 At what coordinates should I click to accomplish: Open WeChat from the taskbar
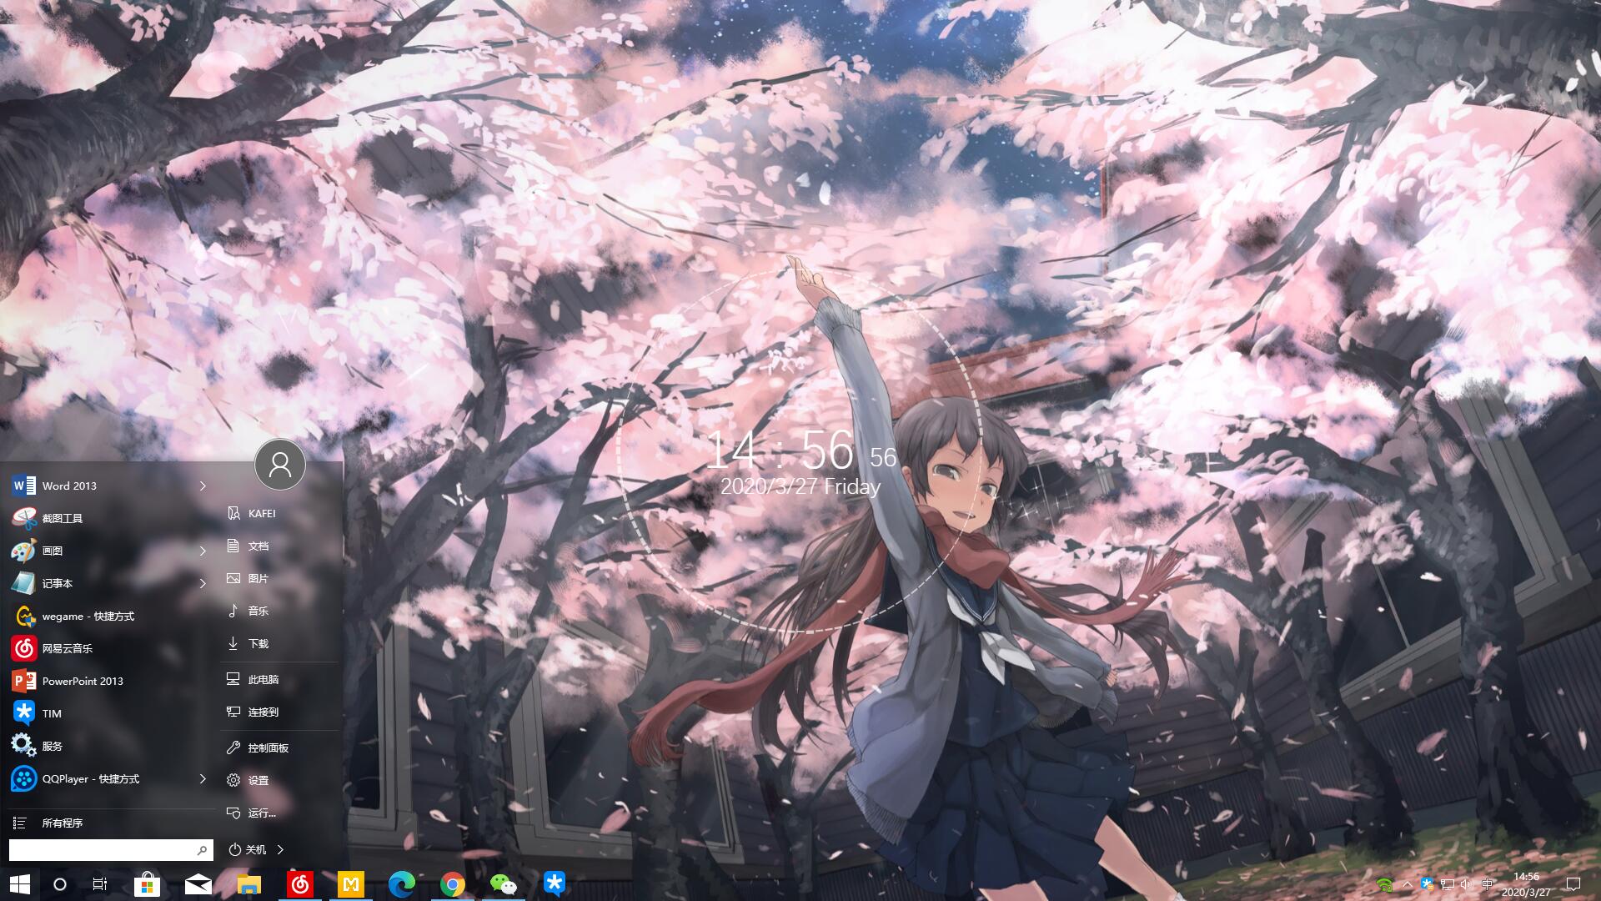click(x=504, y=884)
